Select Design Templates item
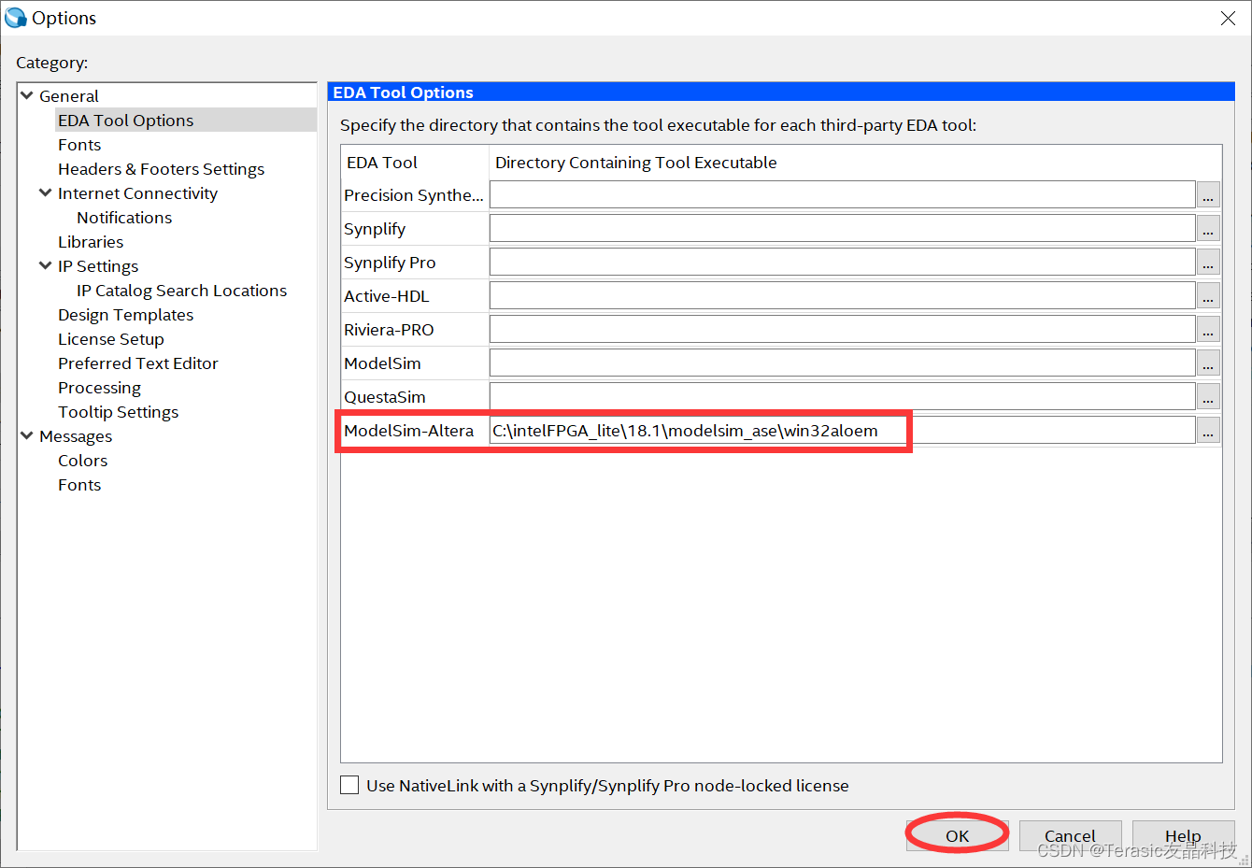This screenshot has height=868, width=1252. pos(125,314)
